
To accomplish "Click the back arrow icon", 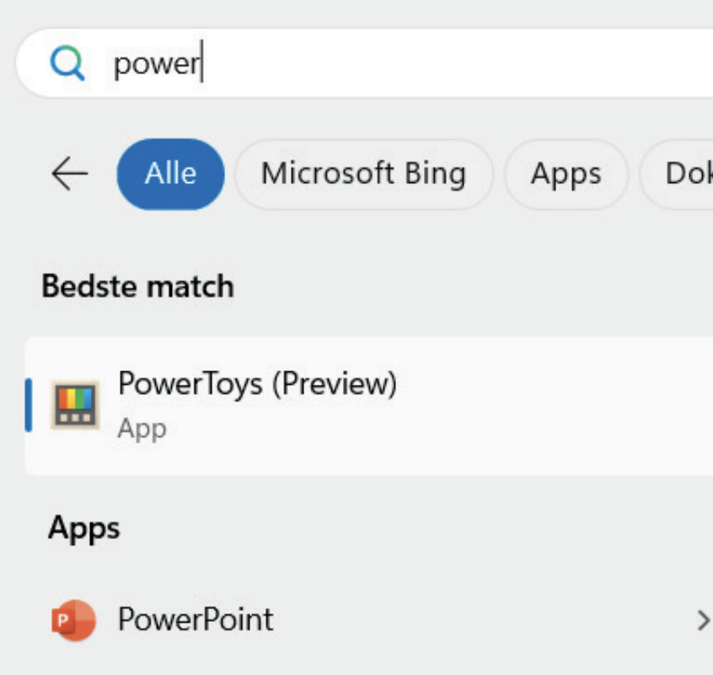I will (x=69, y=174).
